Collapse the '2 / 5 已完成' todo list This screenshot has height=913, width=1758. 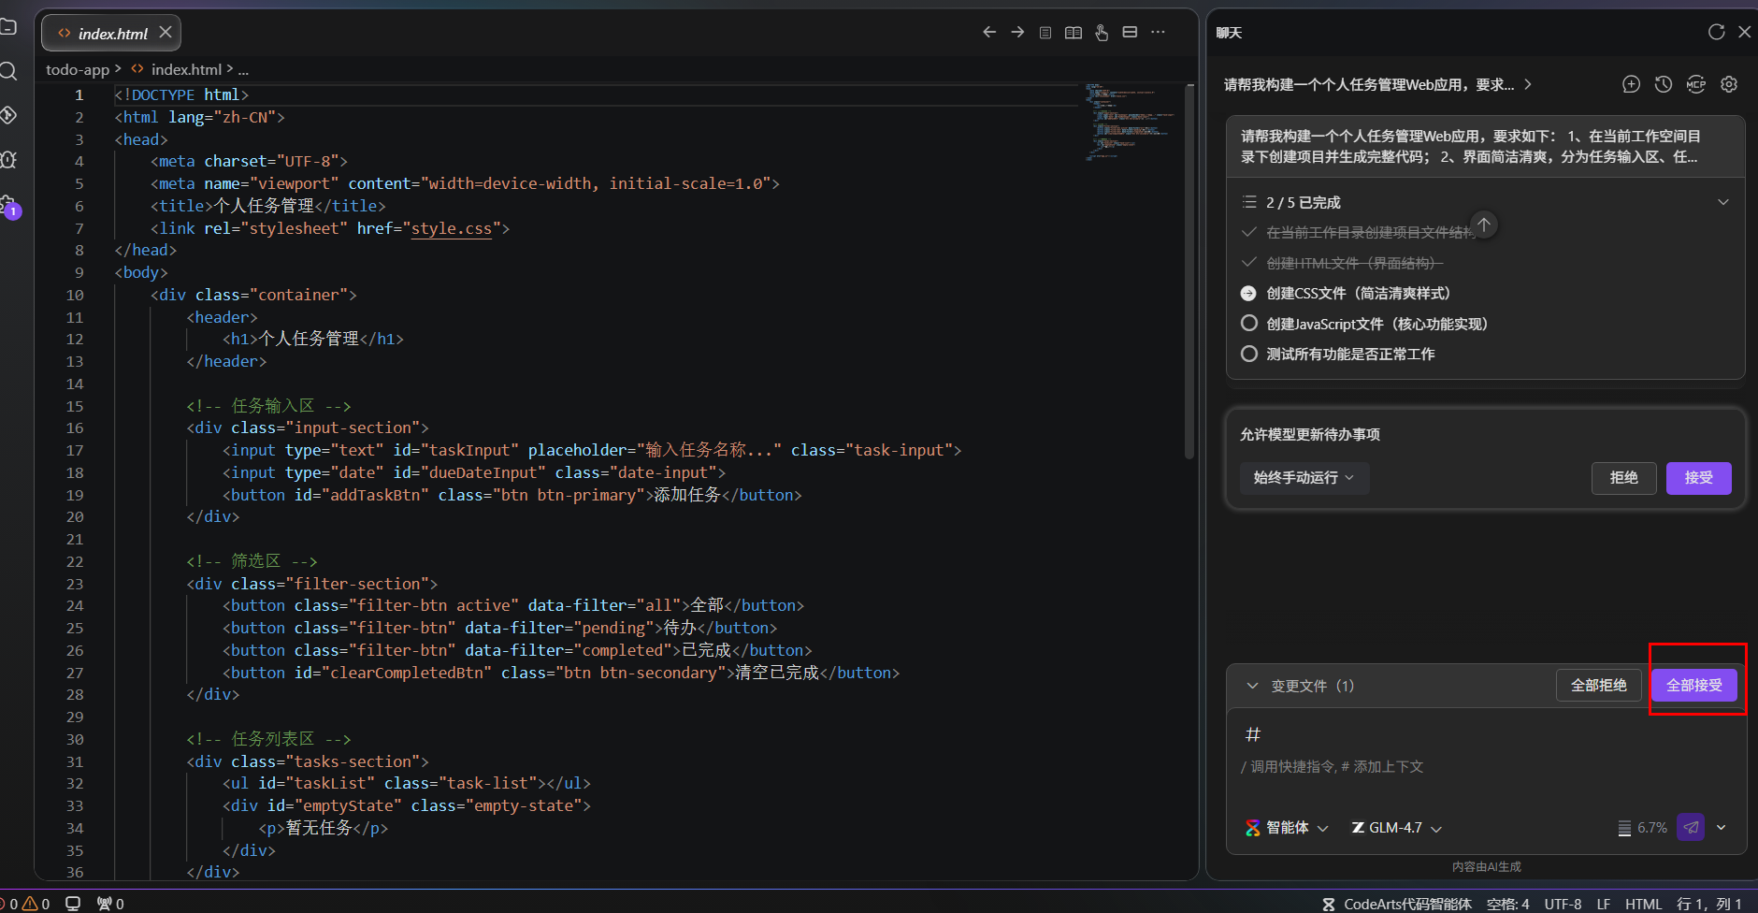tap(1723, 202)
